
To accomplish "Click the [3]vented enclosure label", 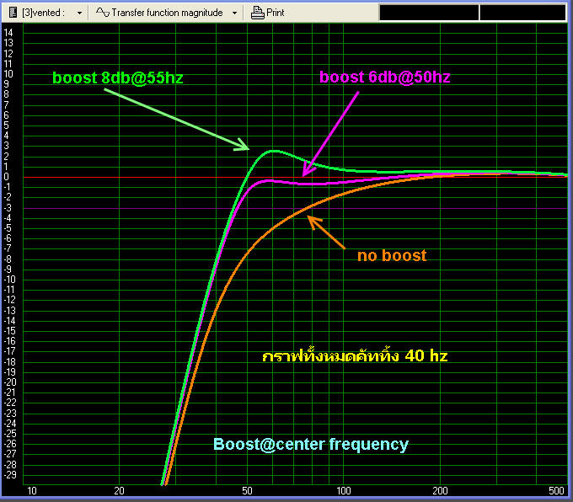I will click(43, 13).
